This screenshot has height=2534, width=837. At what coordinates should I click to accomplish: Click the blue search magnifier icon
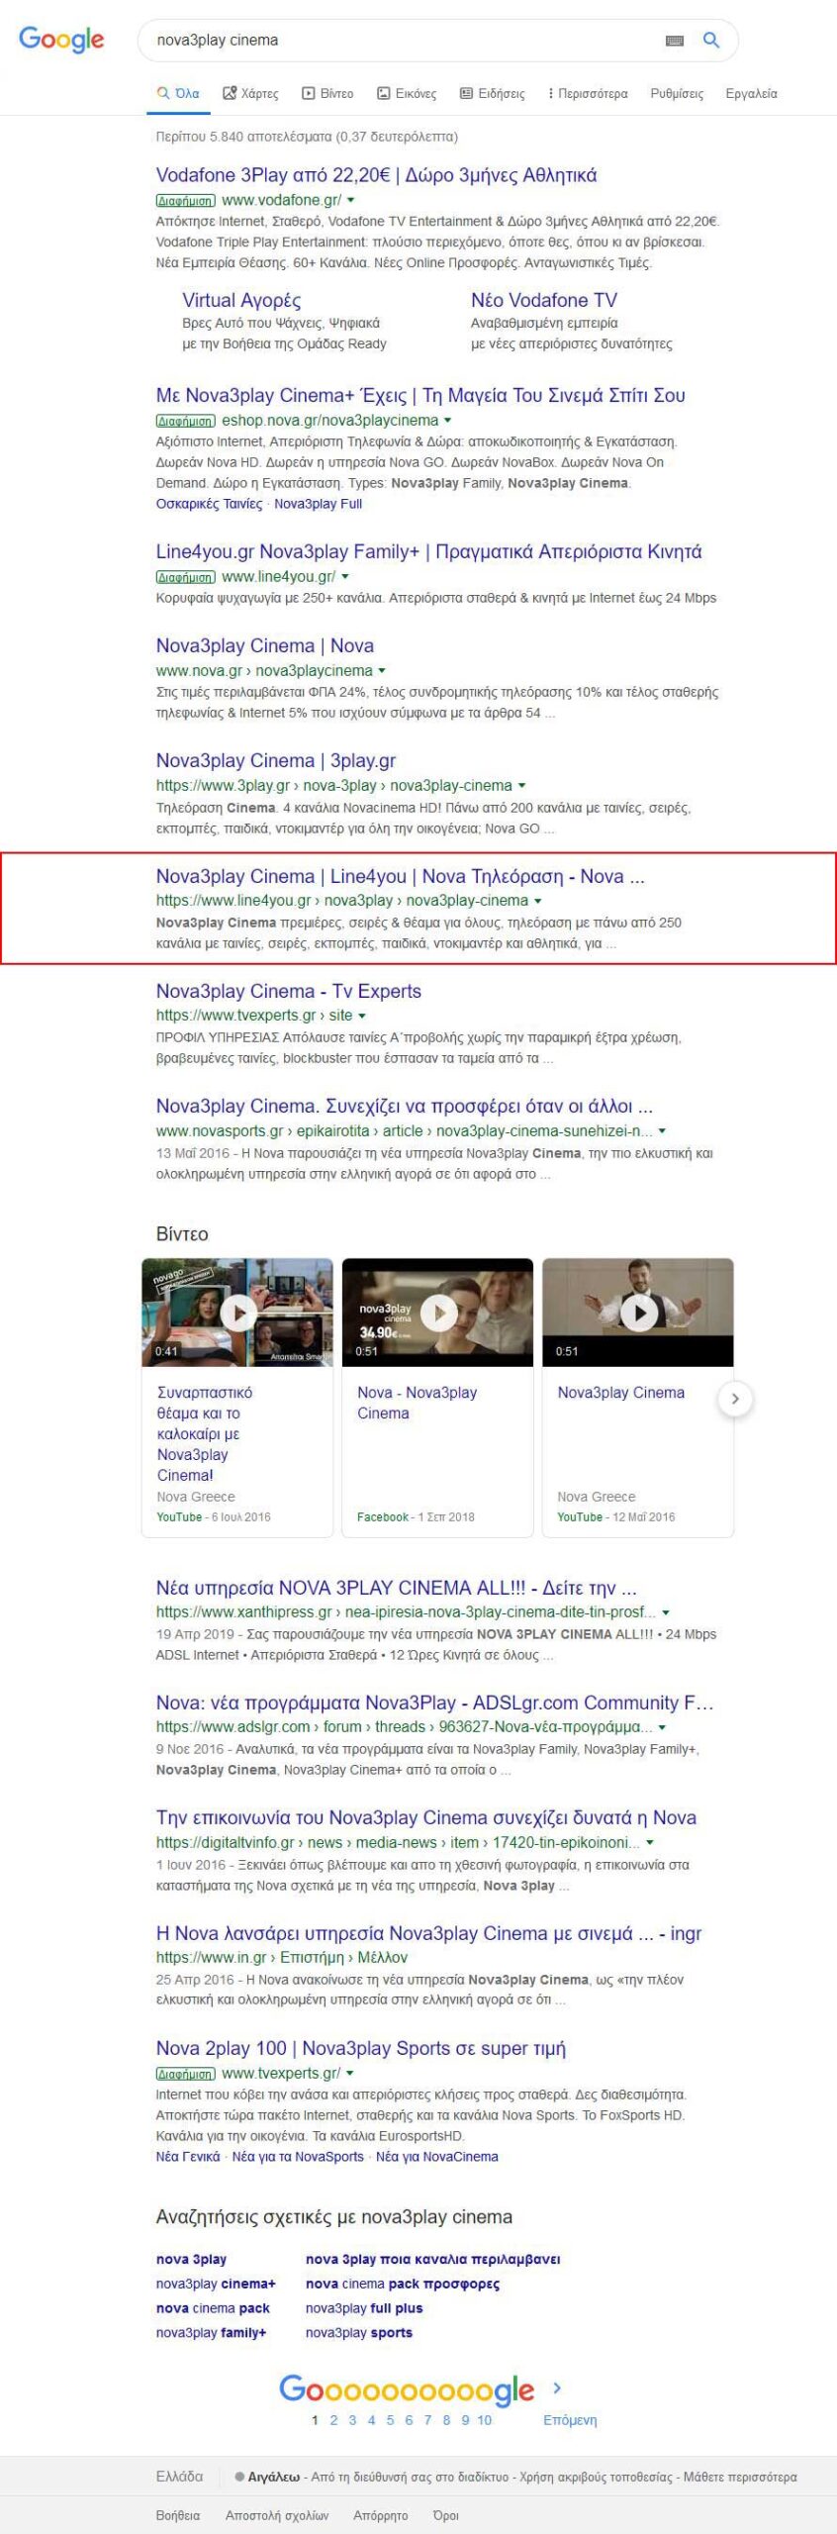point(710,40)
